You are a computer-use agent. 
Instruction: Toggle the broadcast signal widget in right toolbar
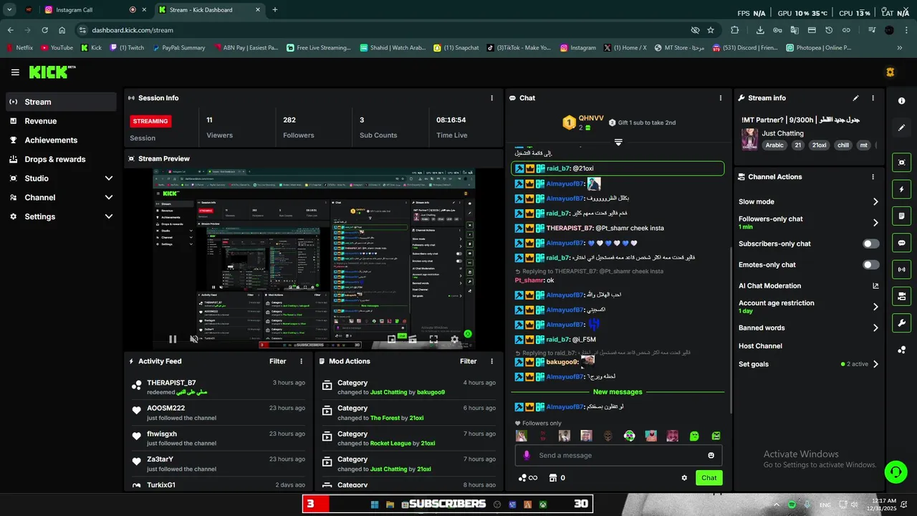click(902, 269)
